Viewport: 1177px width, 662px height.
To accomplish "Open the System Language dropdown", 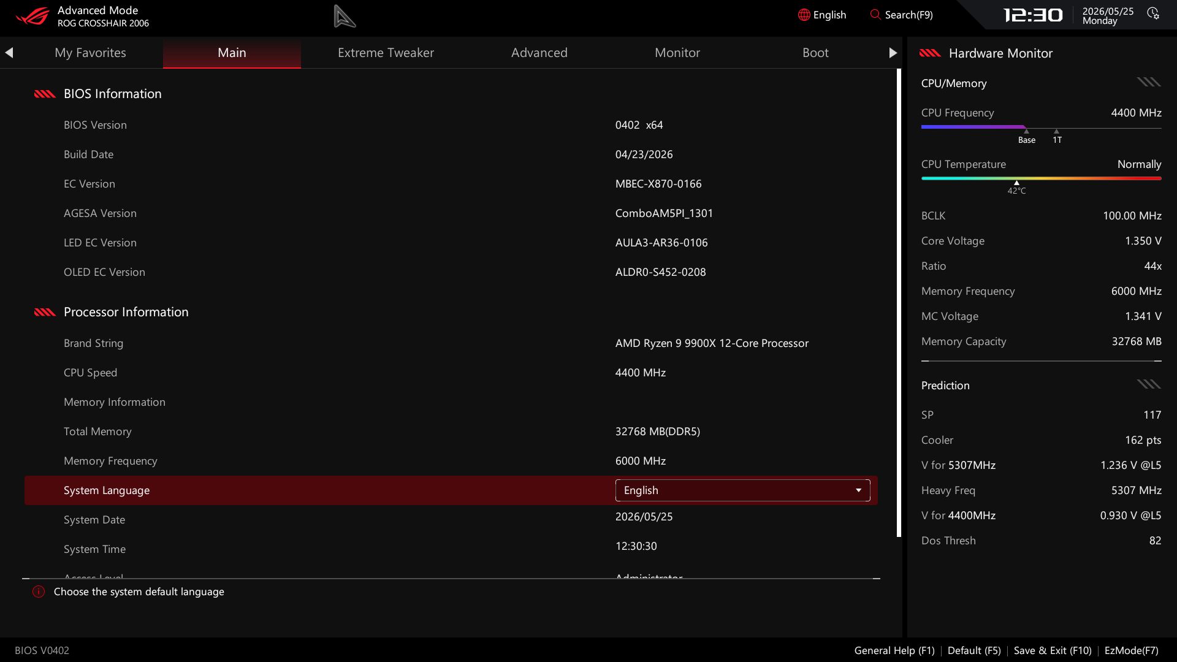I will [x=742, y=490].
